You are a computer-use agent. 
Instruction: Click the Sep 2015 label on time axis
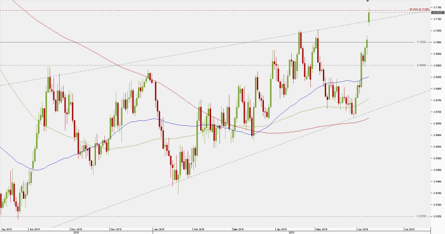(x=7, y=229)
